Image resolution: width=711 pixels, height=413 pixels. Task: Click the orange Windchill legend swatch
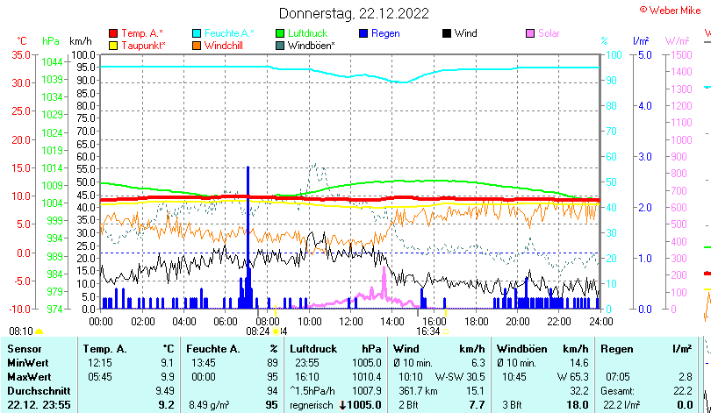click(197, 45)
